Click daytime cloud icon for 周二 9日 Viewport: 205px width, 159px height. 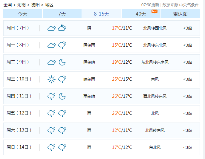coord(51,62)
